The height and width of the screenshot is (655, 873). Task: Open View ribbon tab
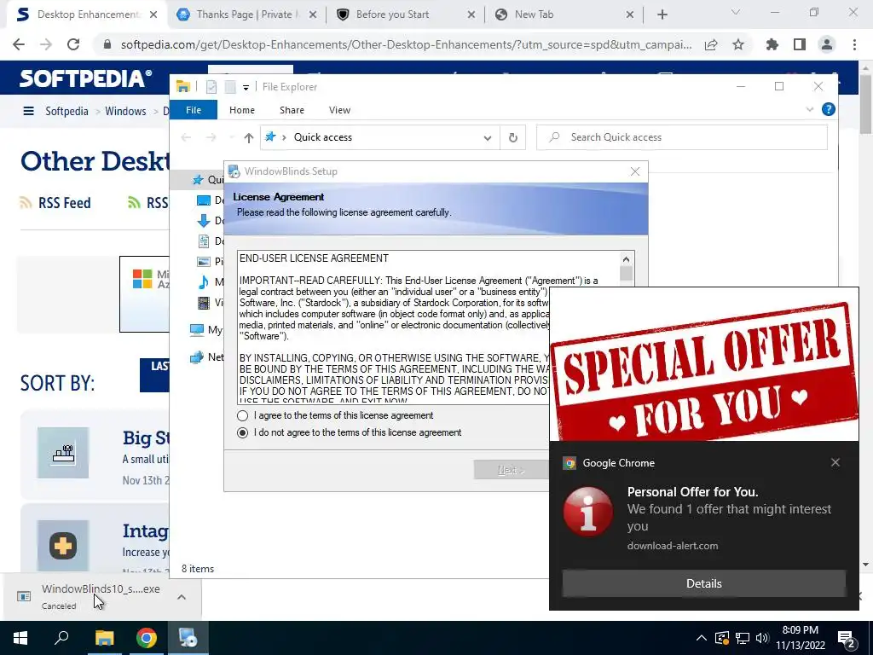pyautogui.click(x=339, y=110)
